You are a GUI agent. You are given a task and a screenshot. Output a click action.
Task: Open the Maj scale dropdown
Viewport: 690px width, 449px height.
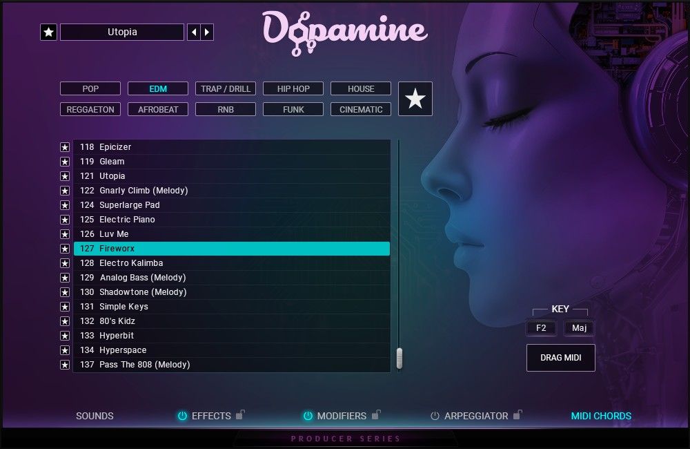(579, 328)
